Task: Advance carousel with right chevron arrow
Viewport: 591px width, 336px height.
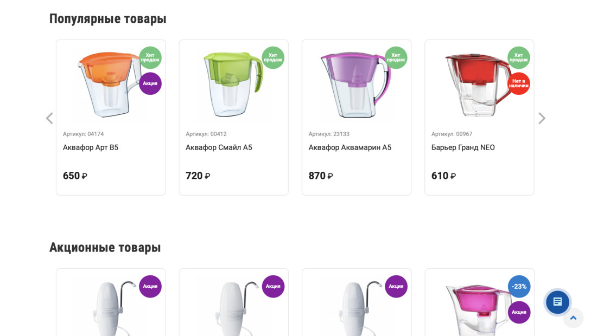Action: point(542,118)
